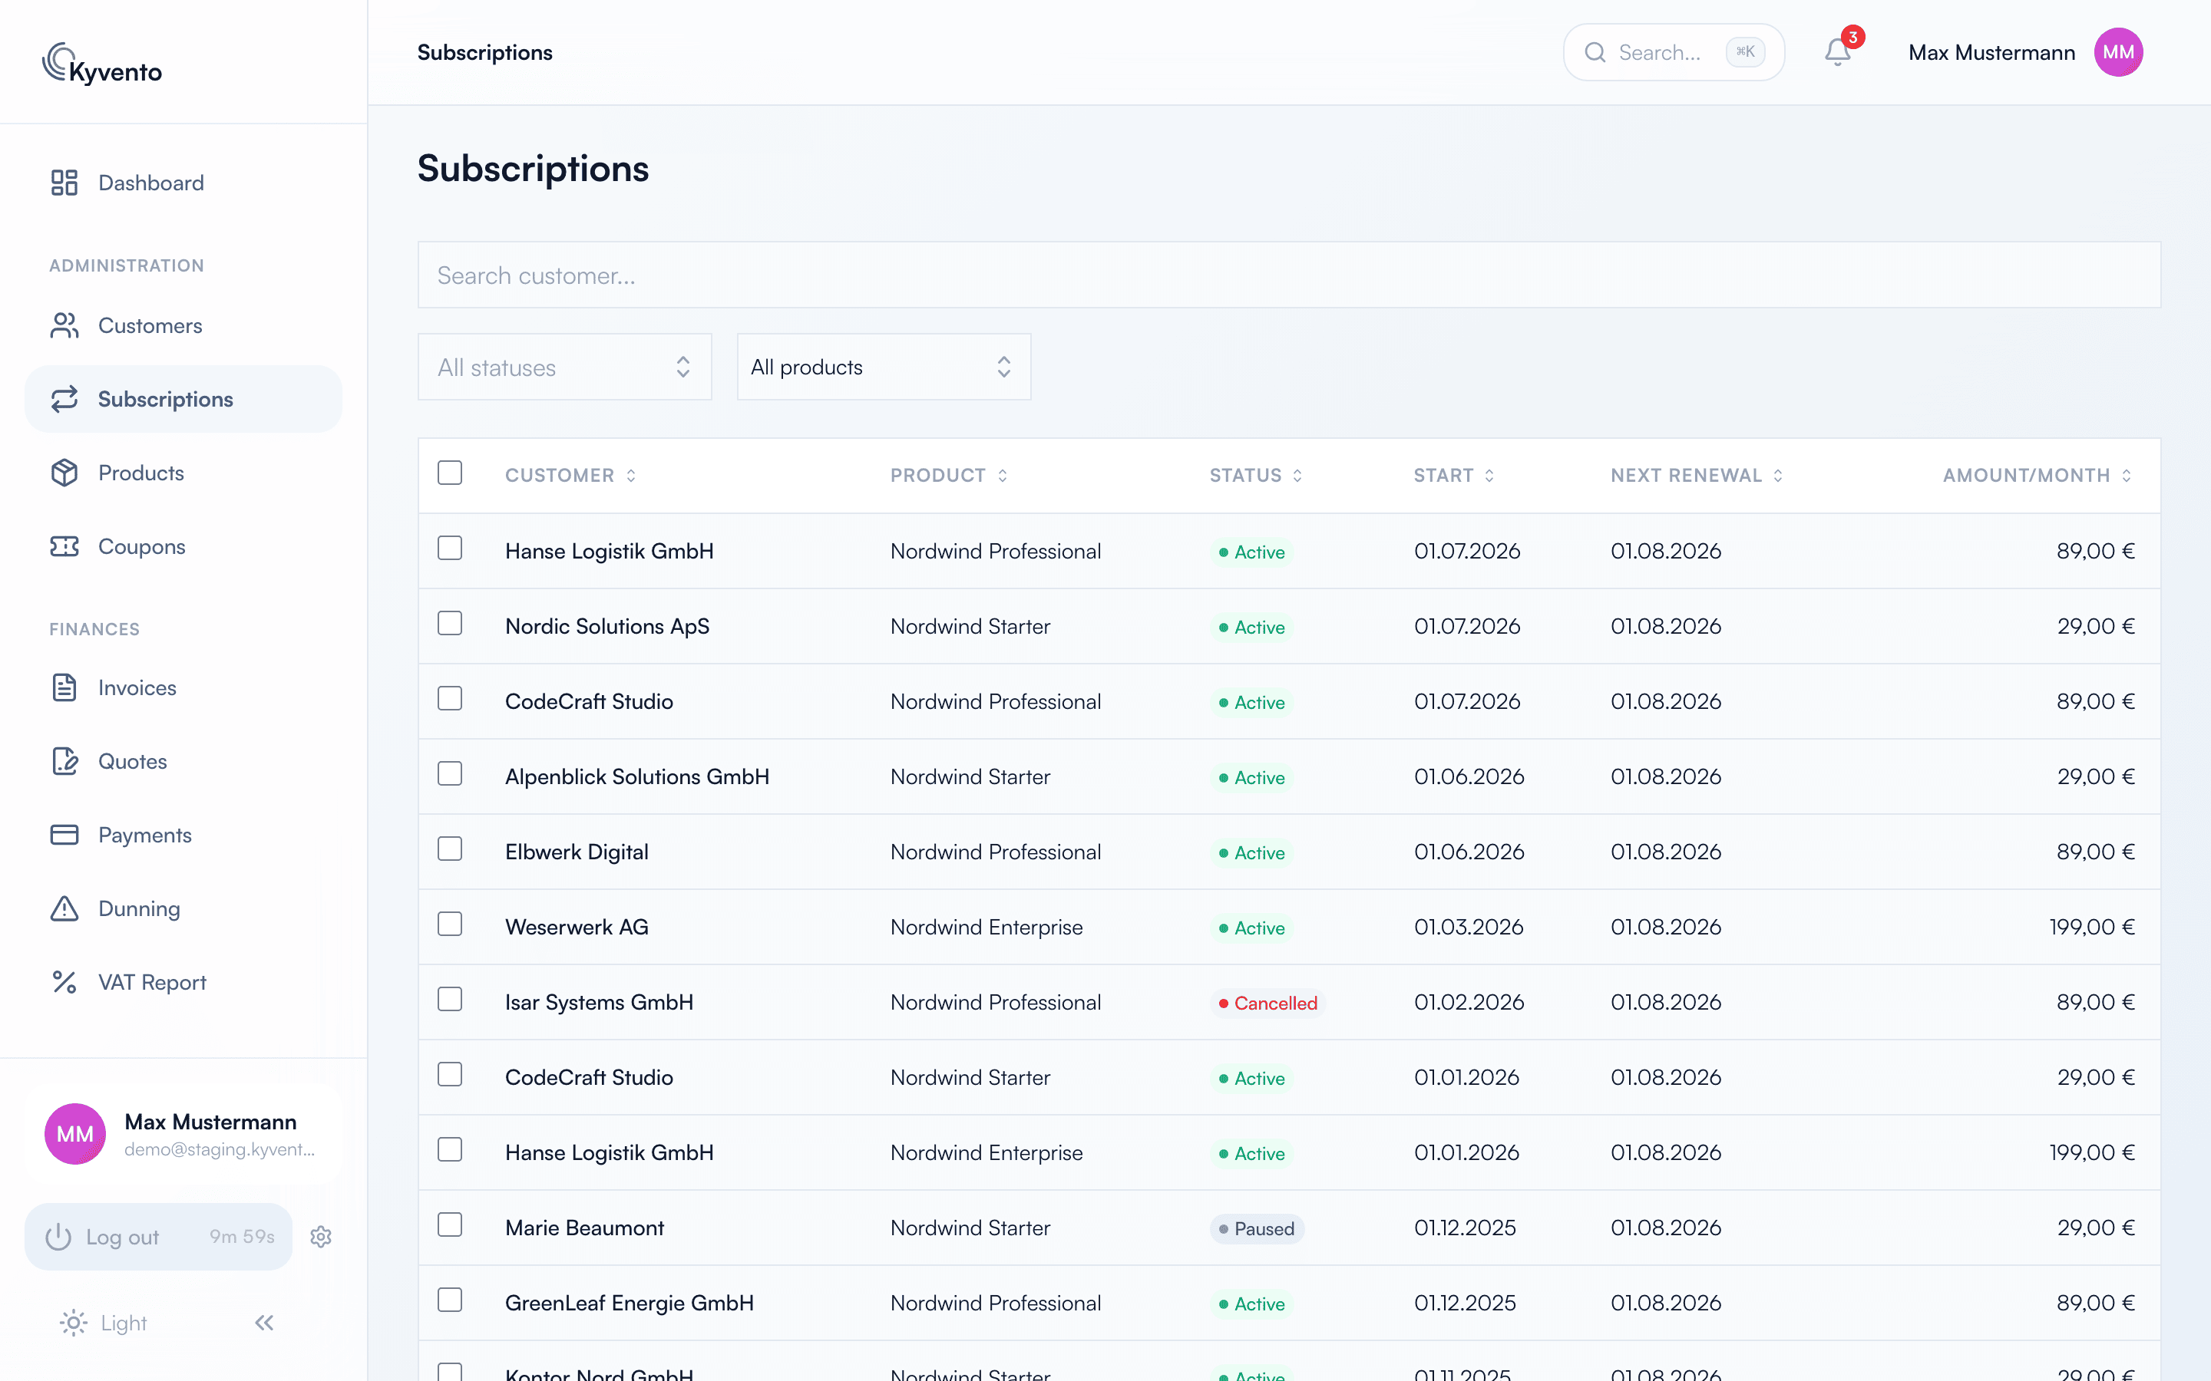The width and height of the screenshot is (2211, 1381).
Task: Click GreenLeaf Energie GmbH customer name
Action: [x=630, y=1304]
